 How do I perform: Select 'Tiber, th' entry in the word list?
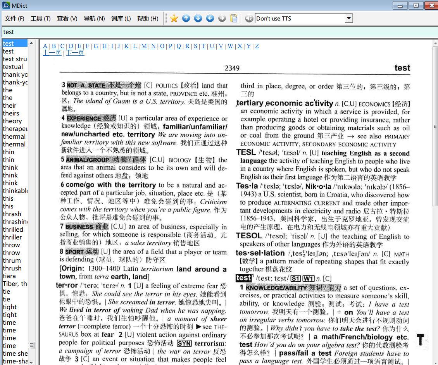15,284
